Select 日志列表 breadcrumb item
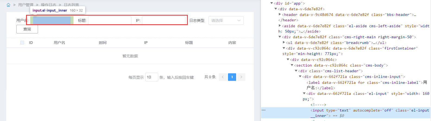Image resolution: width=431 pixels, height=121 pixels. pos(71,5)
